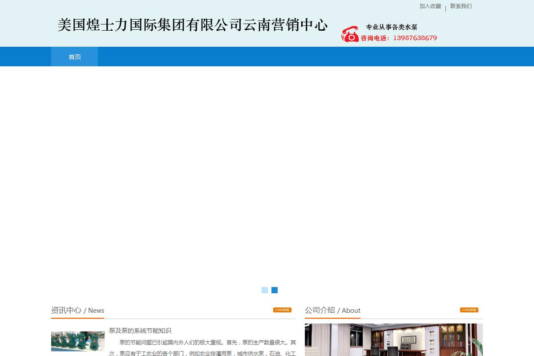Screen dimensions: 534x356
Task: Click the office photo under 公司介绍
Action: (x=393, y=340)
